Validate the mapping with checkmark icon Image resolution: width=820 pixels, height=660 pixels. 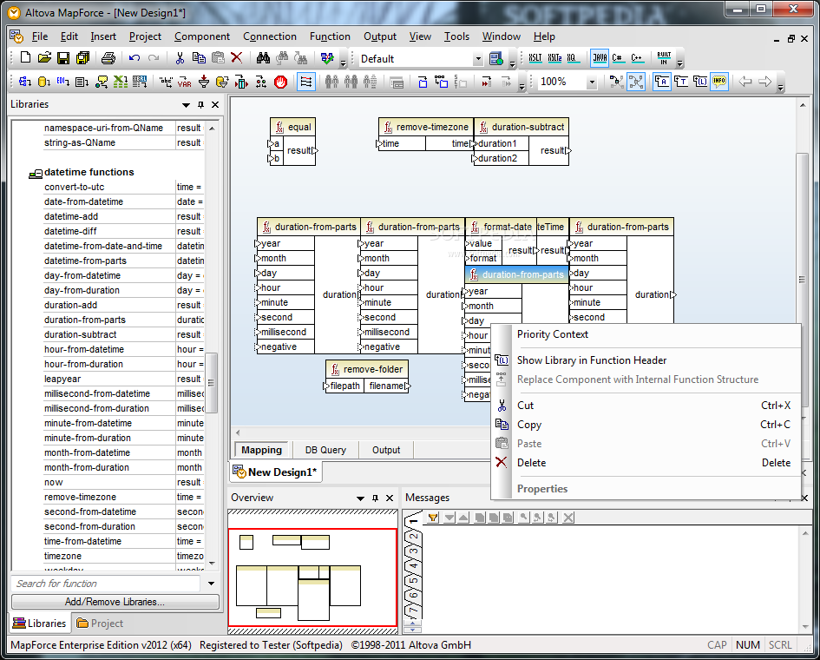coord(327,58)
